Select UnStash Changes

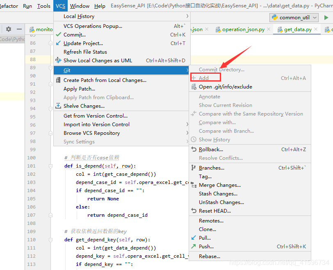250,202
